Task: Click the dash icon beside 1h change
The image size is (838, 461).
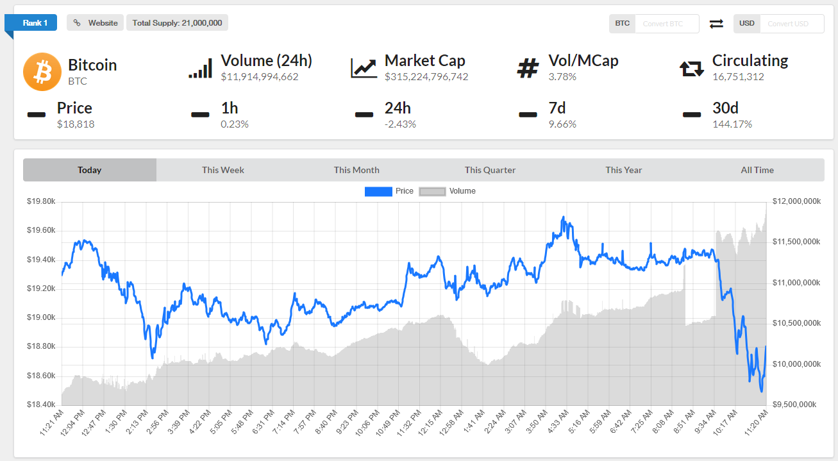Action: tap(200, 115)
